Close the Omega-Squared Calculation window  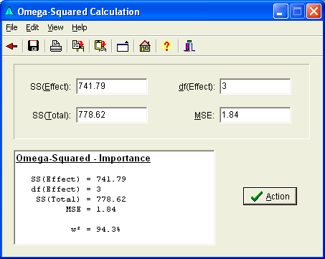point(314,11)
